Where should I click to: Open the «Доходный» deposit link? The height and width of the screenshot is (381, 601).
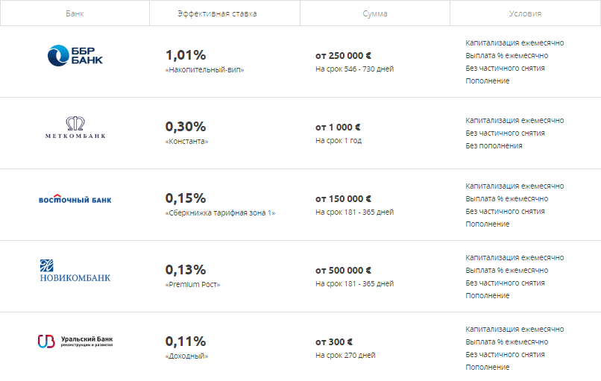pyautogui.click(x=186, y=356)
